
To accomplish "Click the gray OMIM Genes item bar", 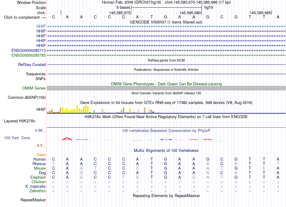I will pyautogui.click(x=166, y=88).
